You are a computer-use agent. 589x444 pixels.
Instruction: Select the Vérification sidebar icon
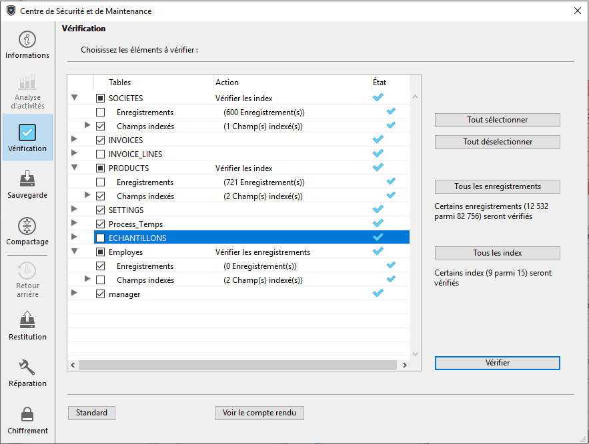[x=27, y=132]
